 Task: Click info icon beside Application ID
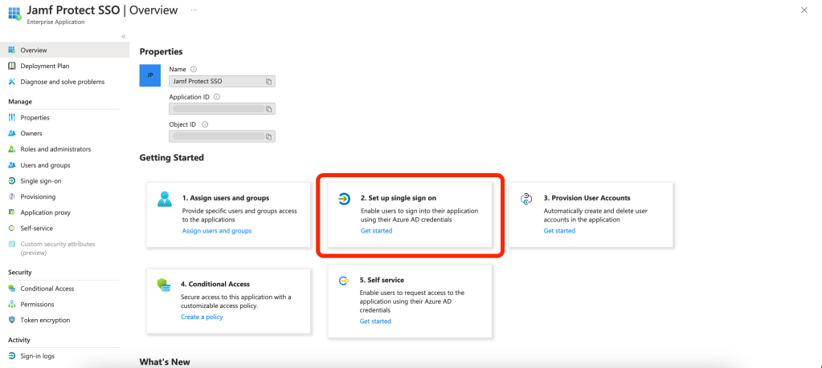[x=217, y=97]
